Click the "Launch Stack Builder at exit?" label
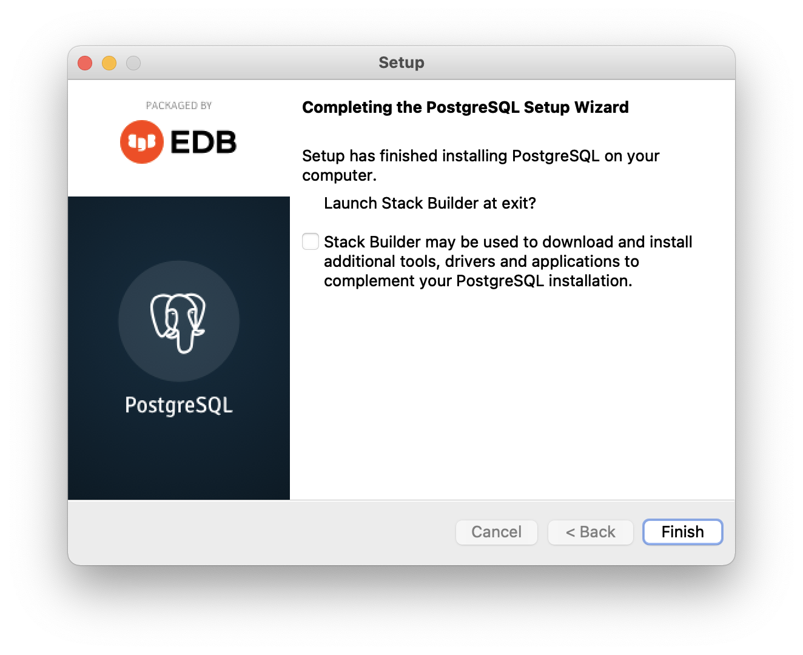 pos(429,203)
